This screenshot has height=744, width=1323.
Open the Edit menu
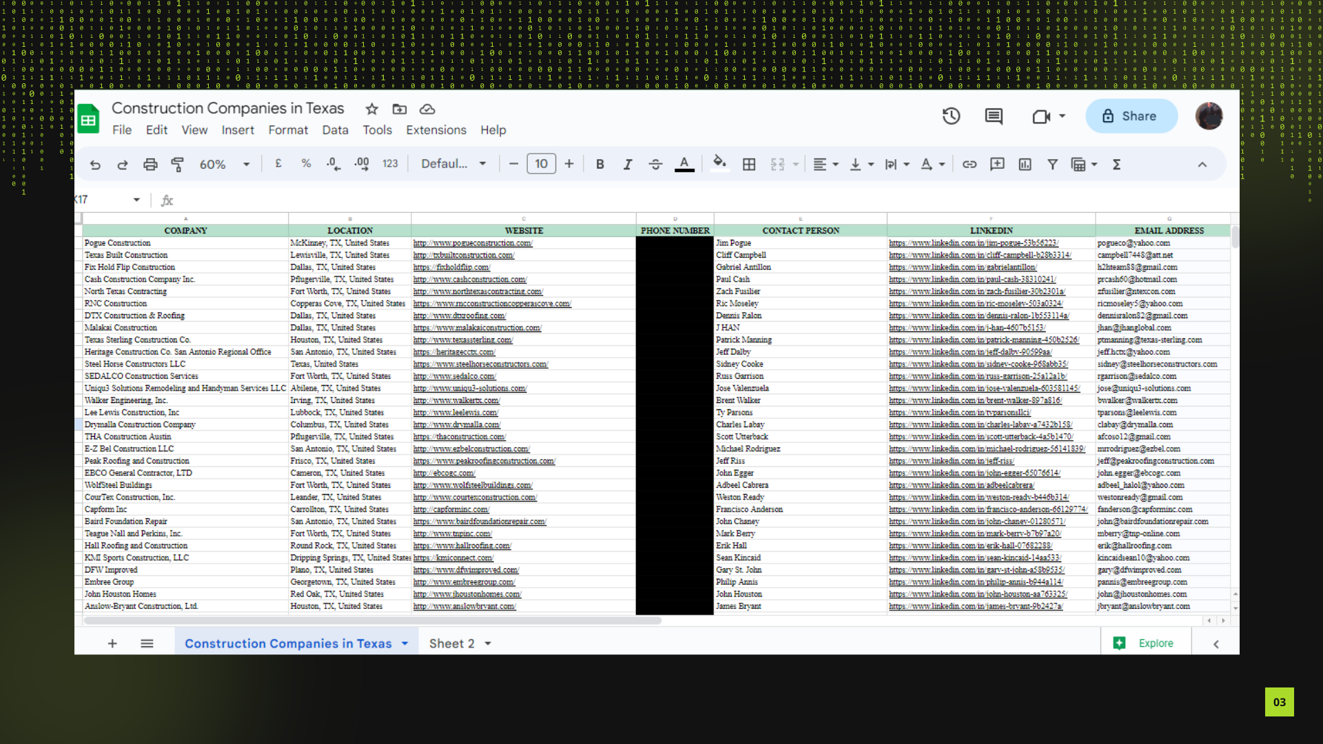click(156, 130)
